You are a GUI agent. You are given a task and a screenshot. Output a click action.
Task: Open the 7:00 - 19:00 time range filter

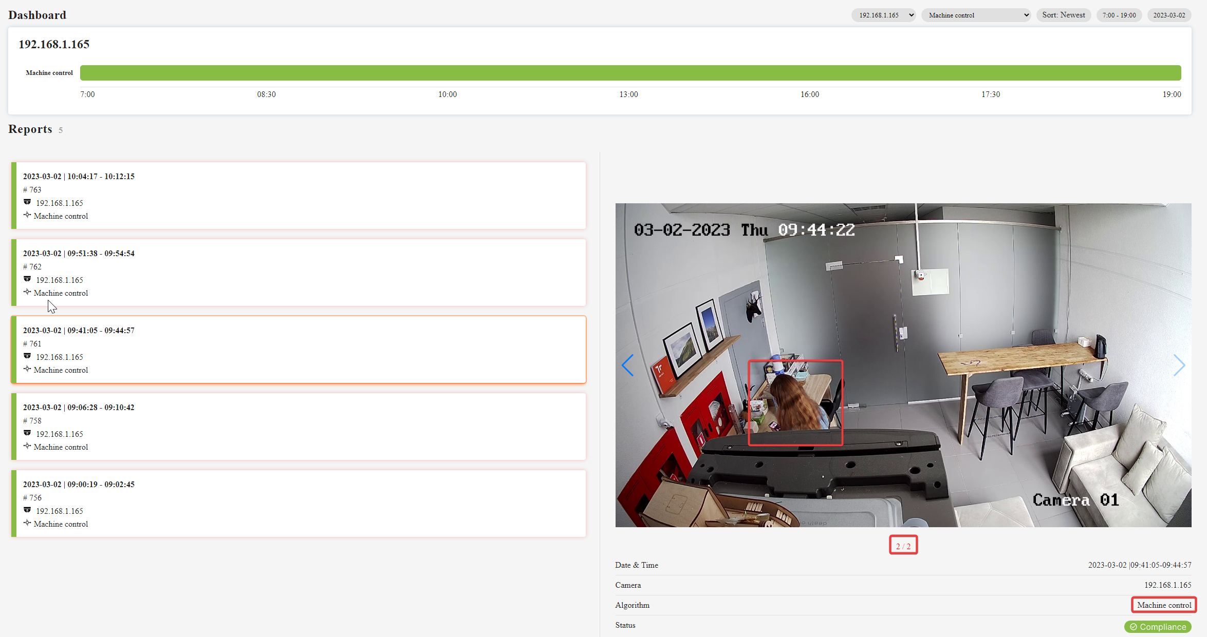click(x=1119, y=15)
